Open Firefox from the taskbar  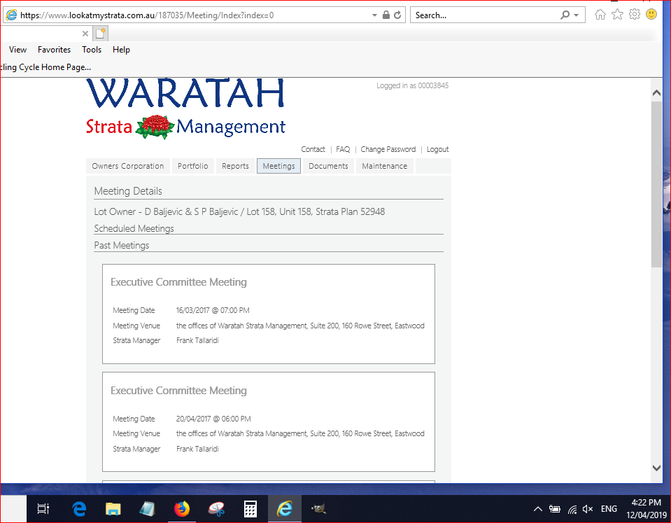182,509
